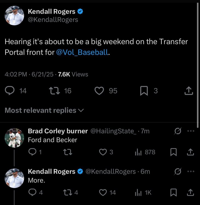
Task: Share the main tweet
Action: click(x=189, y=91)
